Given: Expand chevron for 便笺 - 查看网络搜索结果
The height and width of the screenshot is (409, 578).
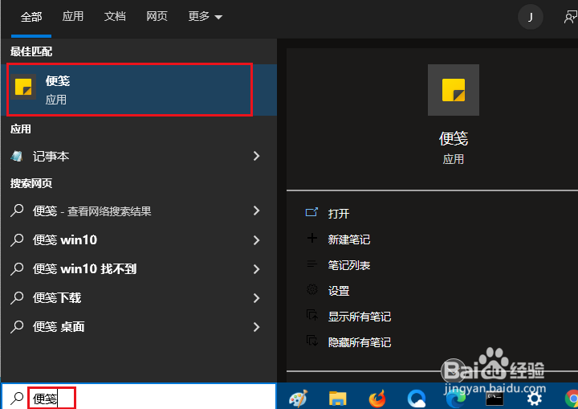Looking at the screenshot, I should point(257,211).
